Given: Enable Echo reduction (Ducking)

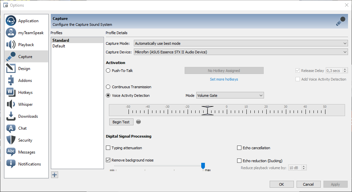Looking at the screenshot, I should (x=239, y=160).
